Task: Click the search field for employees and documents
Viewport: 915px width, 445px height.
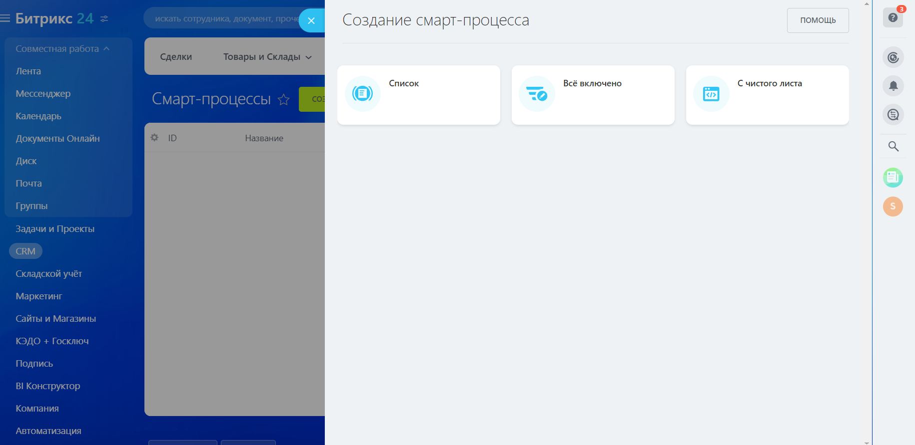Action: 222,18
